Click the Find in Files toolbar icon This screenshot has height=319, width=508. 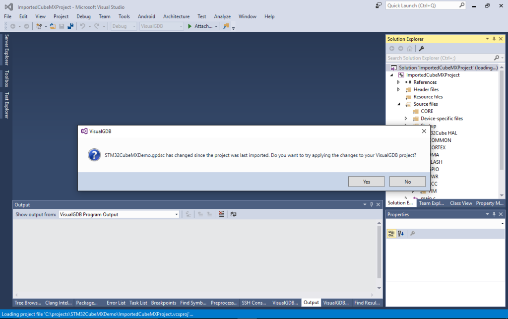point(227,26)
